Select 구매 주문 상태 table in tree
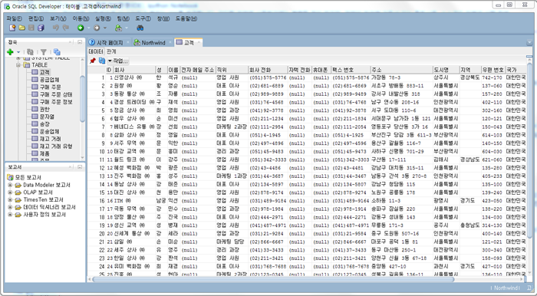The image size is (537, 296). pos(56,94)
